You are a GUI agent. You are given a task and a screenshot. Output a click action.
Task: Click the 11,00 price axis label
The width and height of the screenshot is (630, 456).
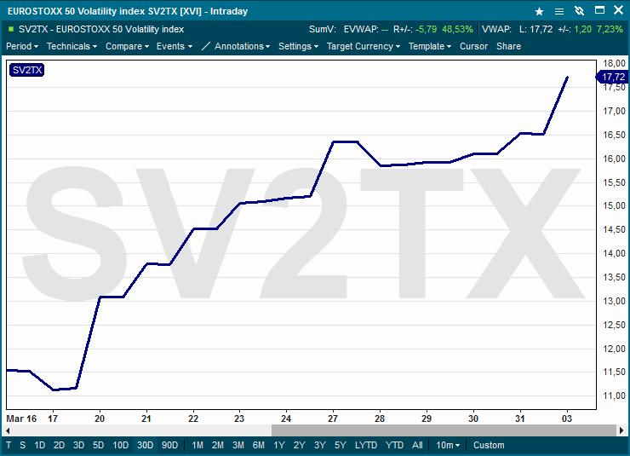click(615, 395)
